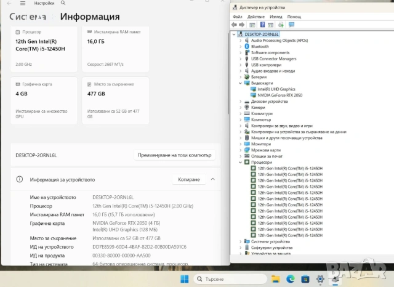Image resolution: width=394 pixels, height=287 pixels.
Task: Launch Microsoft Edge from the taskbar
Action: point(291,279)
